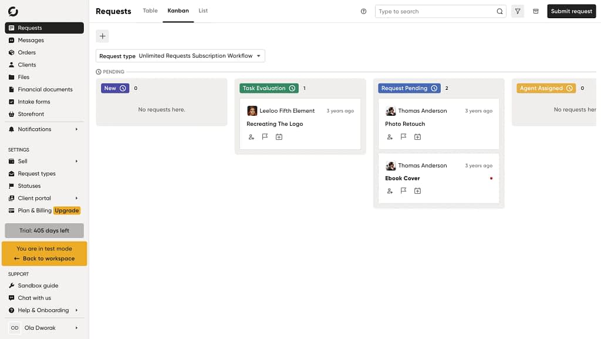
Task: Open Clients in the sidebar
Action: click(x=45, y=65)
